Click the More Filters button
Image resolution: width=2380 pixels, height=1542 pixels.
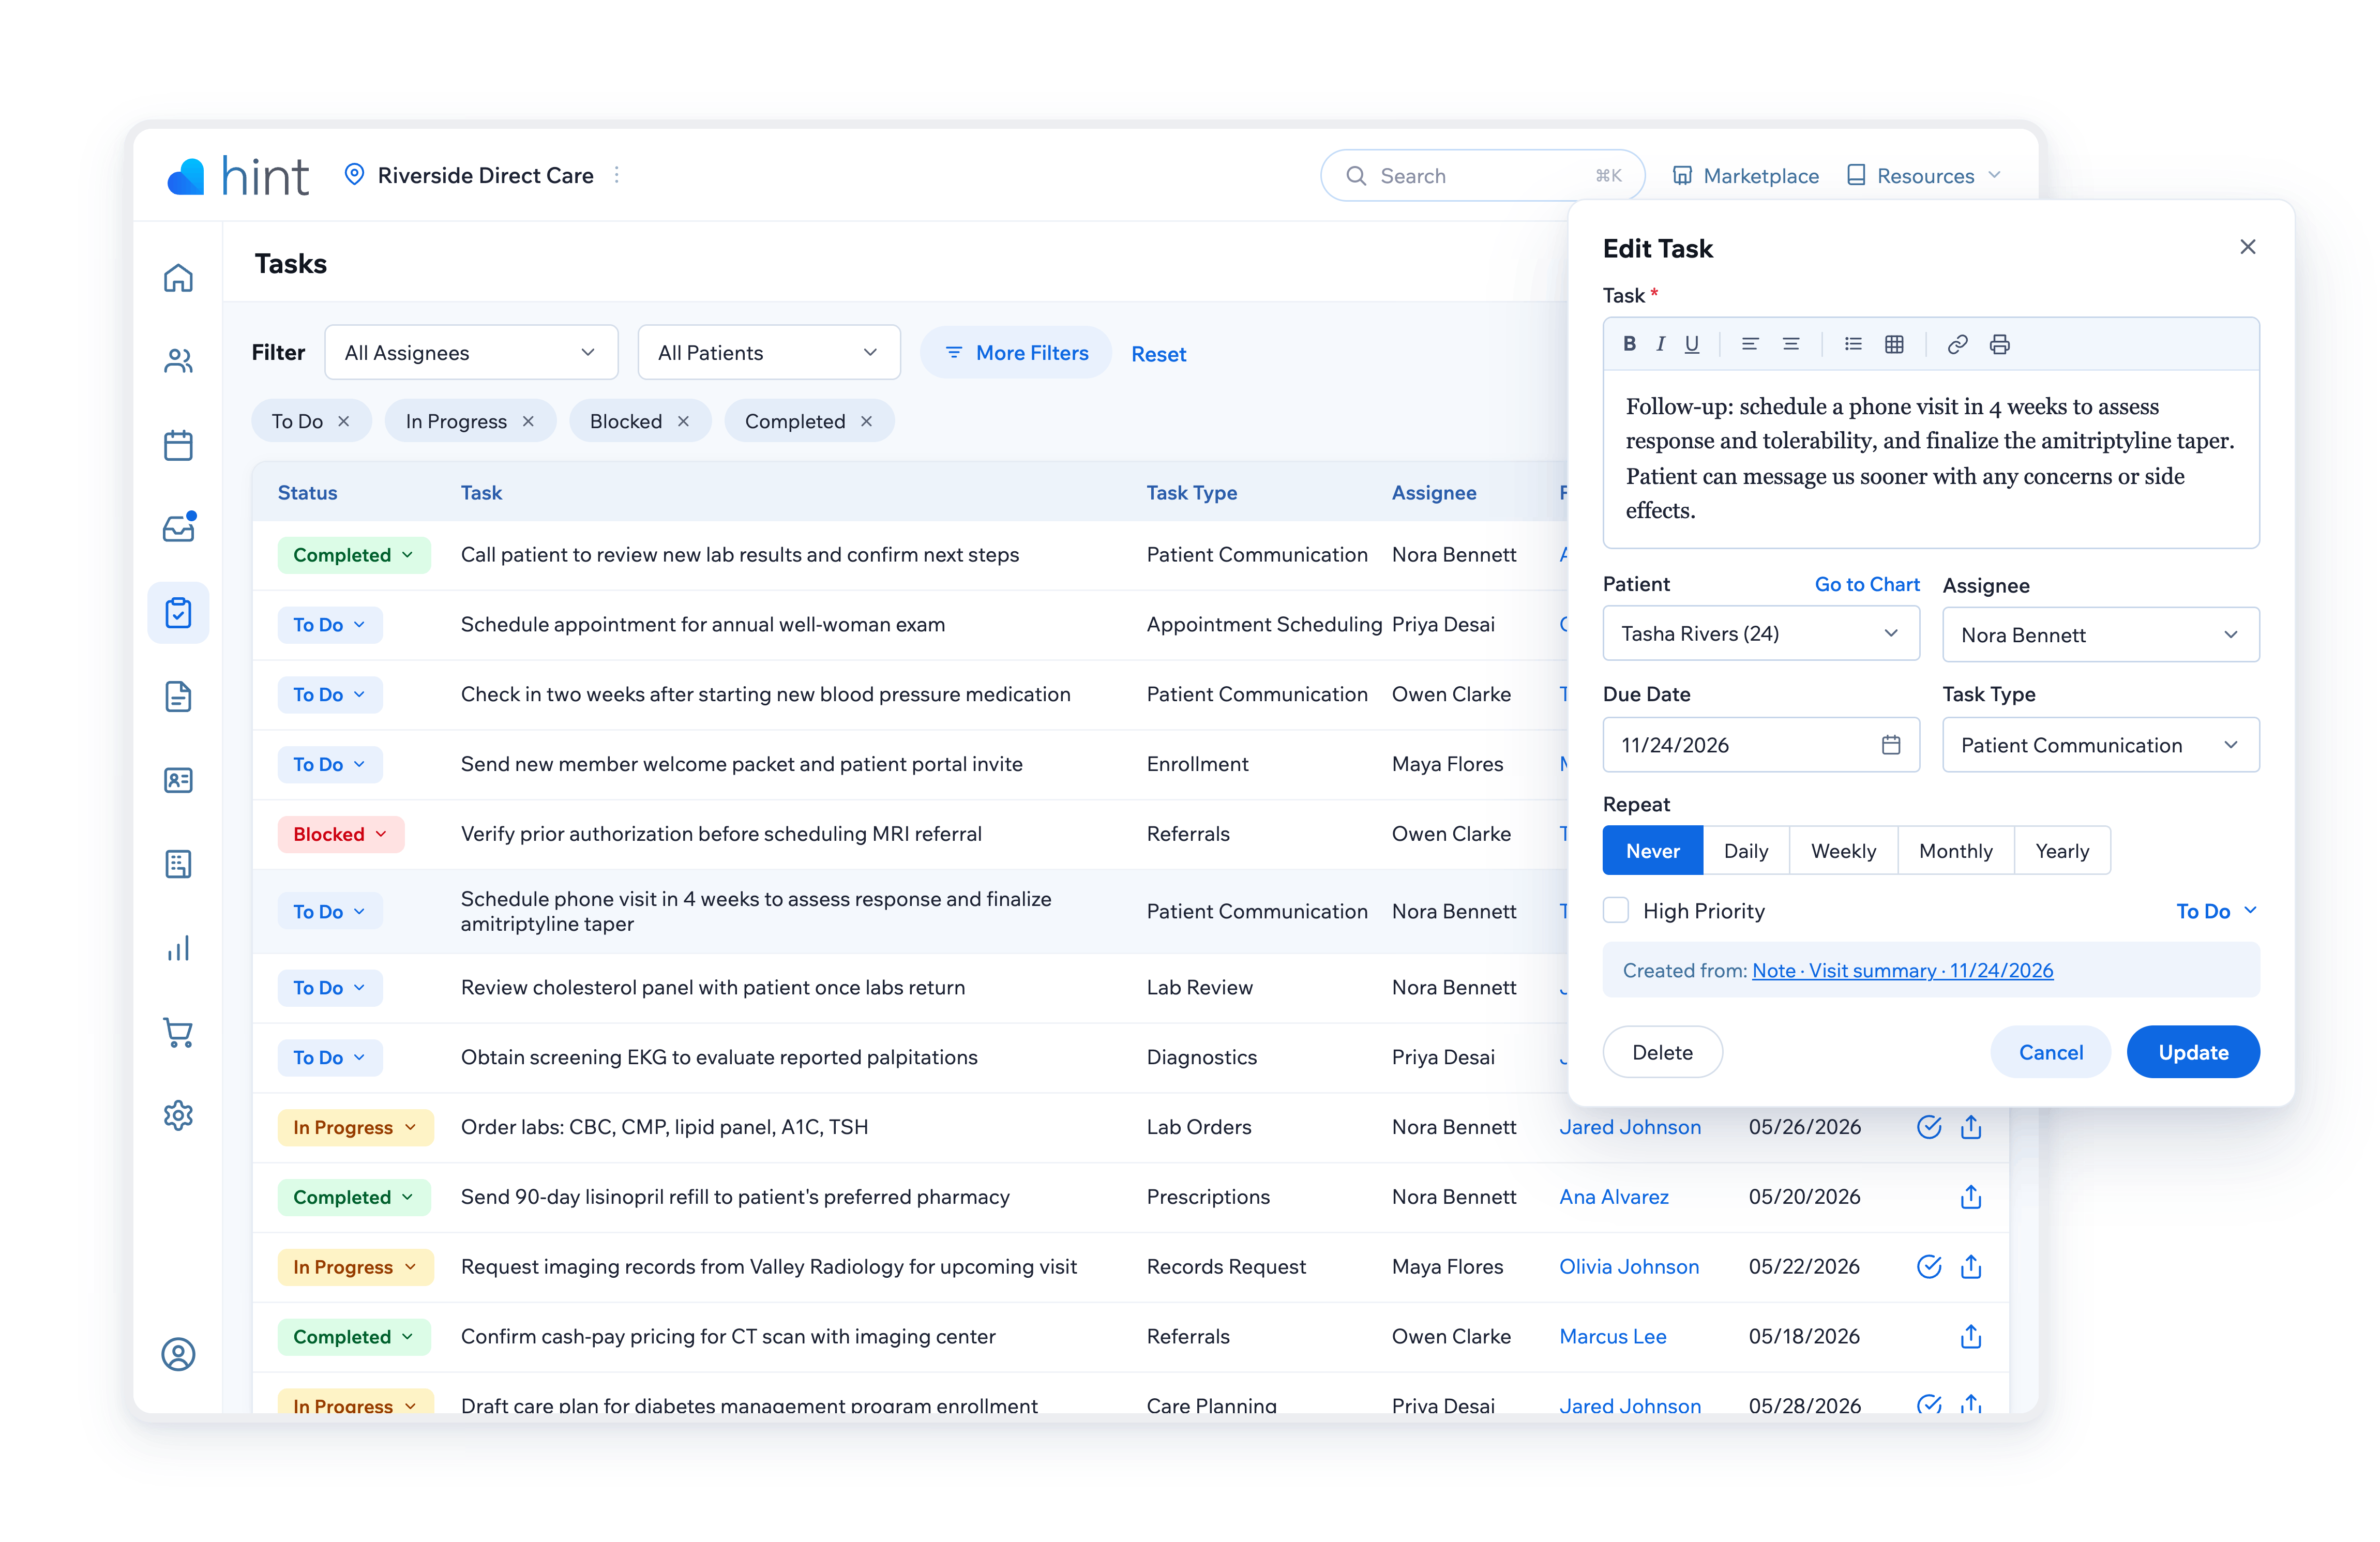(1016, 353)
